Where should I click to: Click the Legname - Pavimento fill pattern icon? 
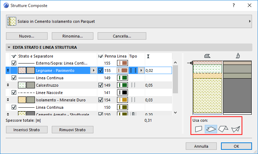pyautogui.click(x=22, y=71)
